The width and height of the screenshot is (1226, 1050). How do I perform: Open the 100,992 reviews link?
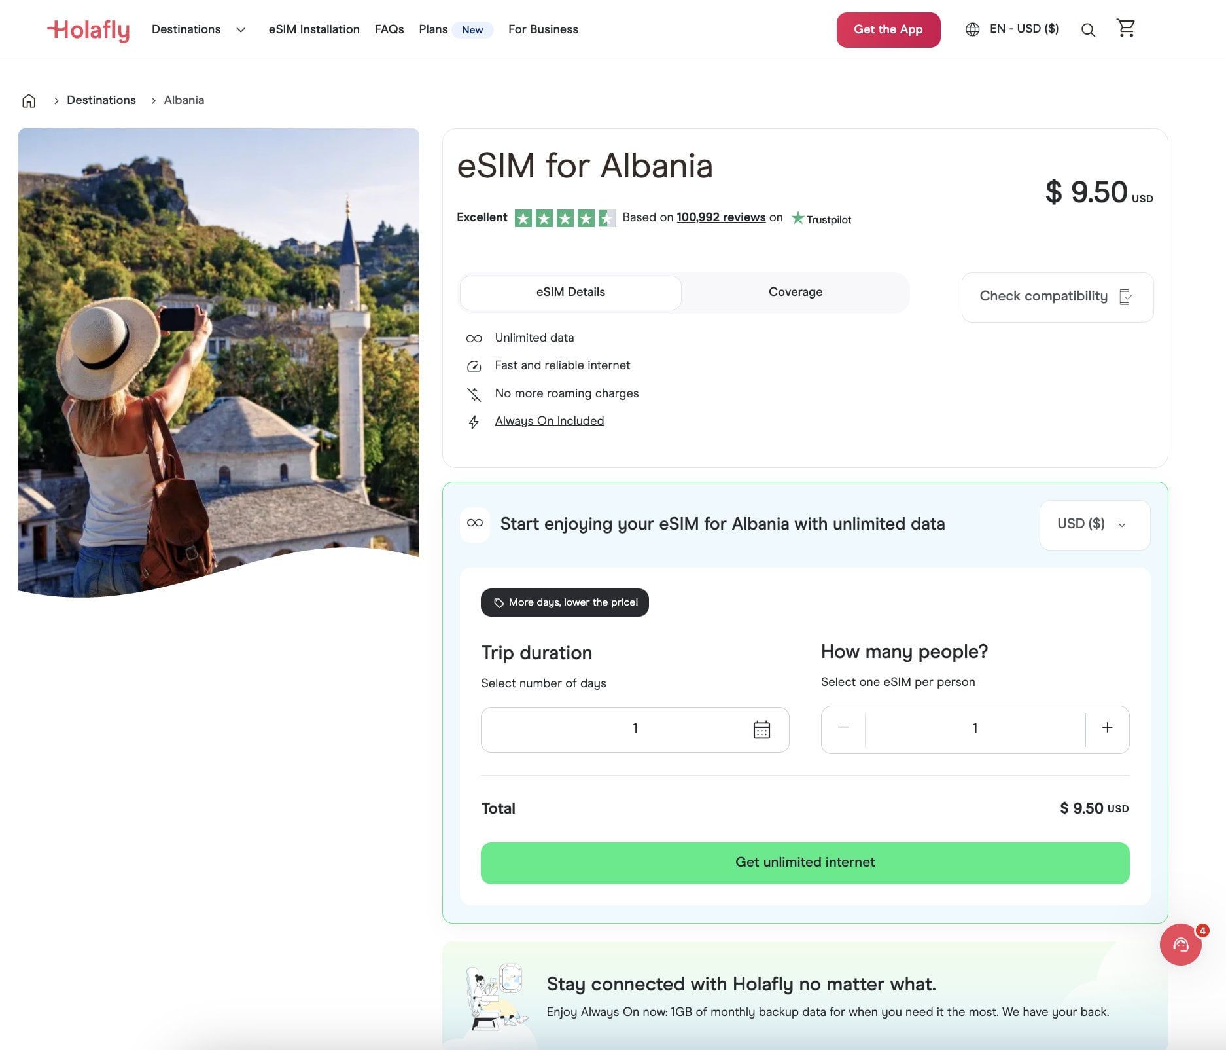(x=721, y=217)
